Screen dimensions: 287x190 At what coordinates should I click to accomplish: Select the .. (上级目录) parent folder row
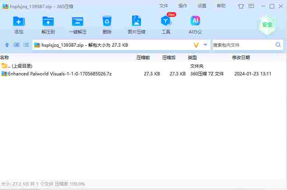click(x=143, y=66)
